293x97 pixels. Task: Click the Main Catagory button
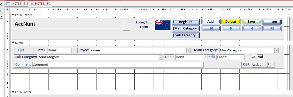[186, 28]
